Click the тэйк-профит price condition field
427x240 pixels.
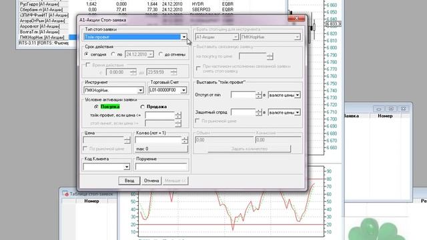click(160, 115)
